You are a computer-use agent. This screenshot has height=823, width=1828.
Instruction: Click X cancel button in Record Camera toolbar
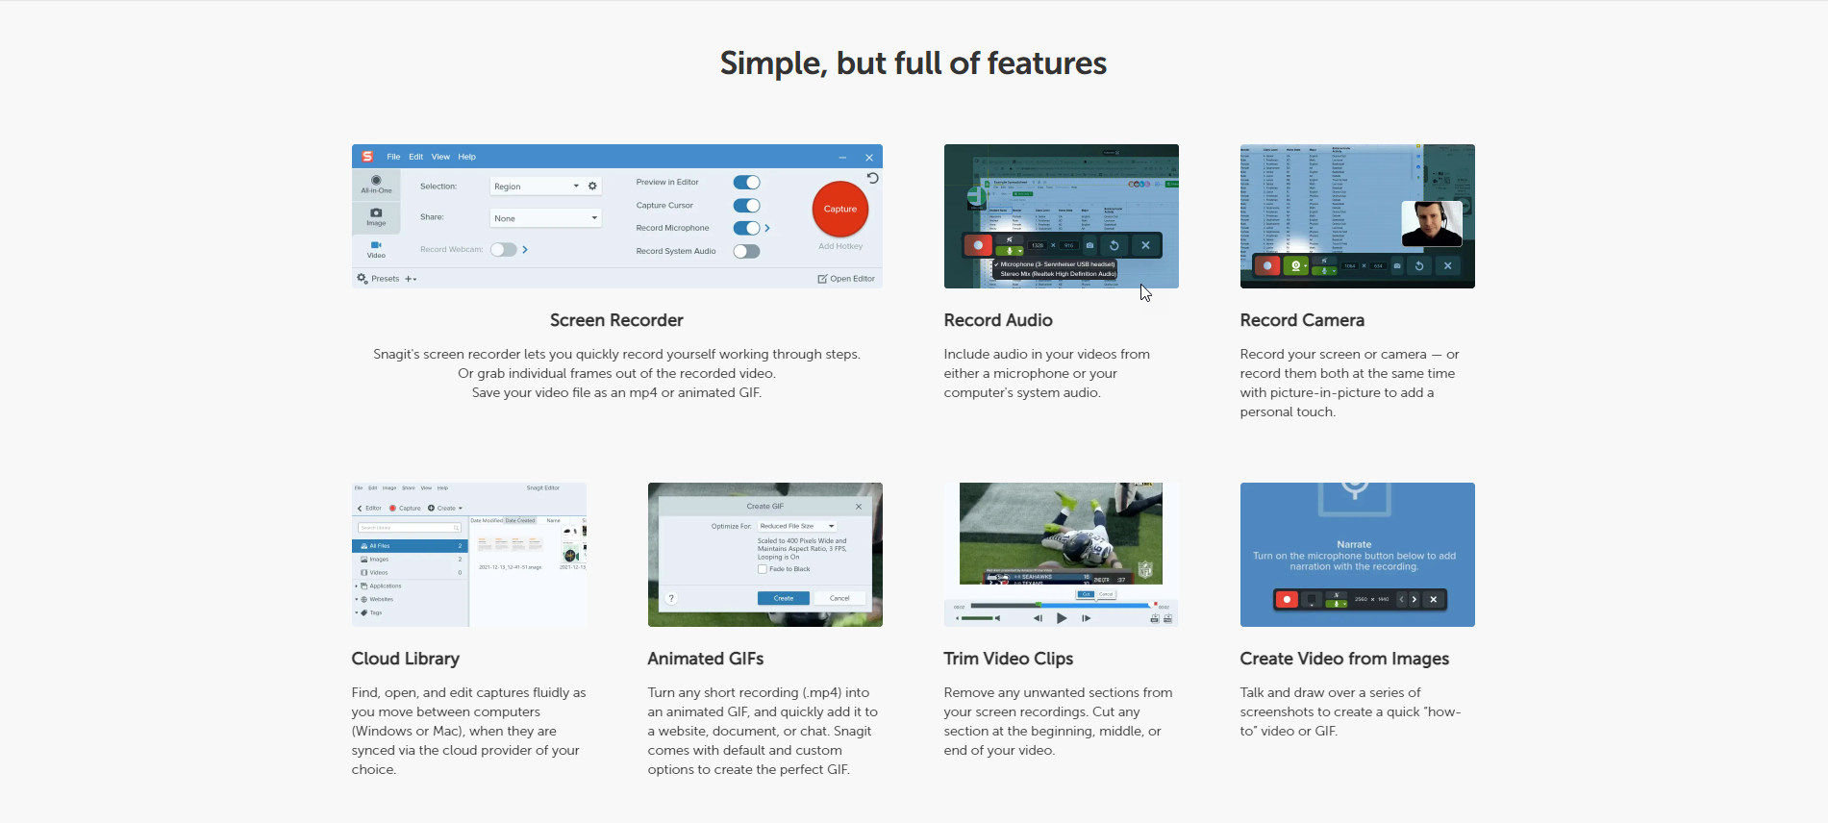point(1447,265)
